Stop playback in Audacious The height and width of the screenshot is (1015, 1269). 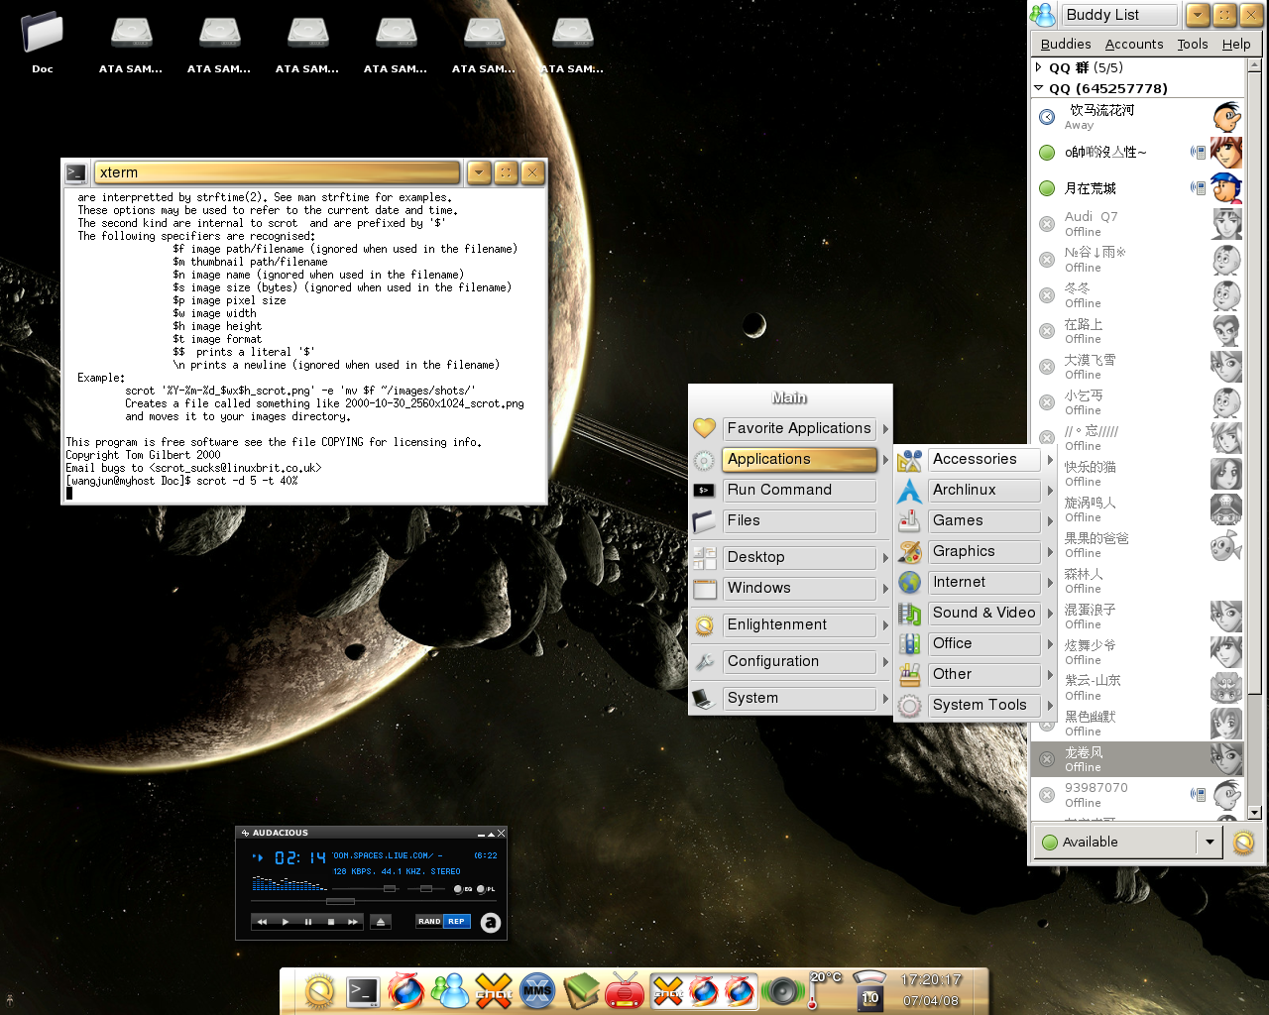(x=330, y=922)
